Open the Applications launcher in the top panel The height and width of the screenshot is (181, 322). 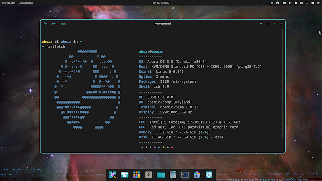coord(26,3)
